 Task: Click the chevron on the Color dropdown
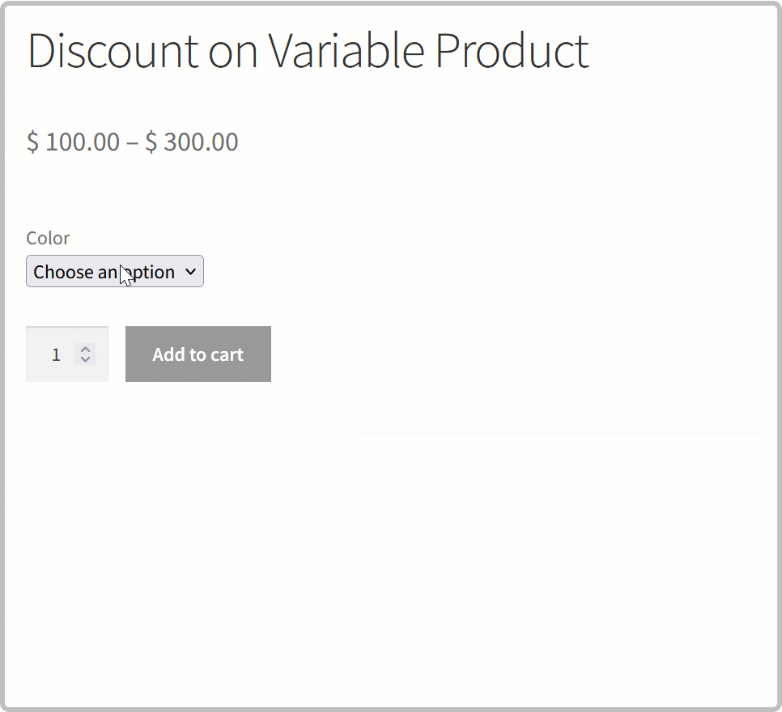tap(190, 272)
